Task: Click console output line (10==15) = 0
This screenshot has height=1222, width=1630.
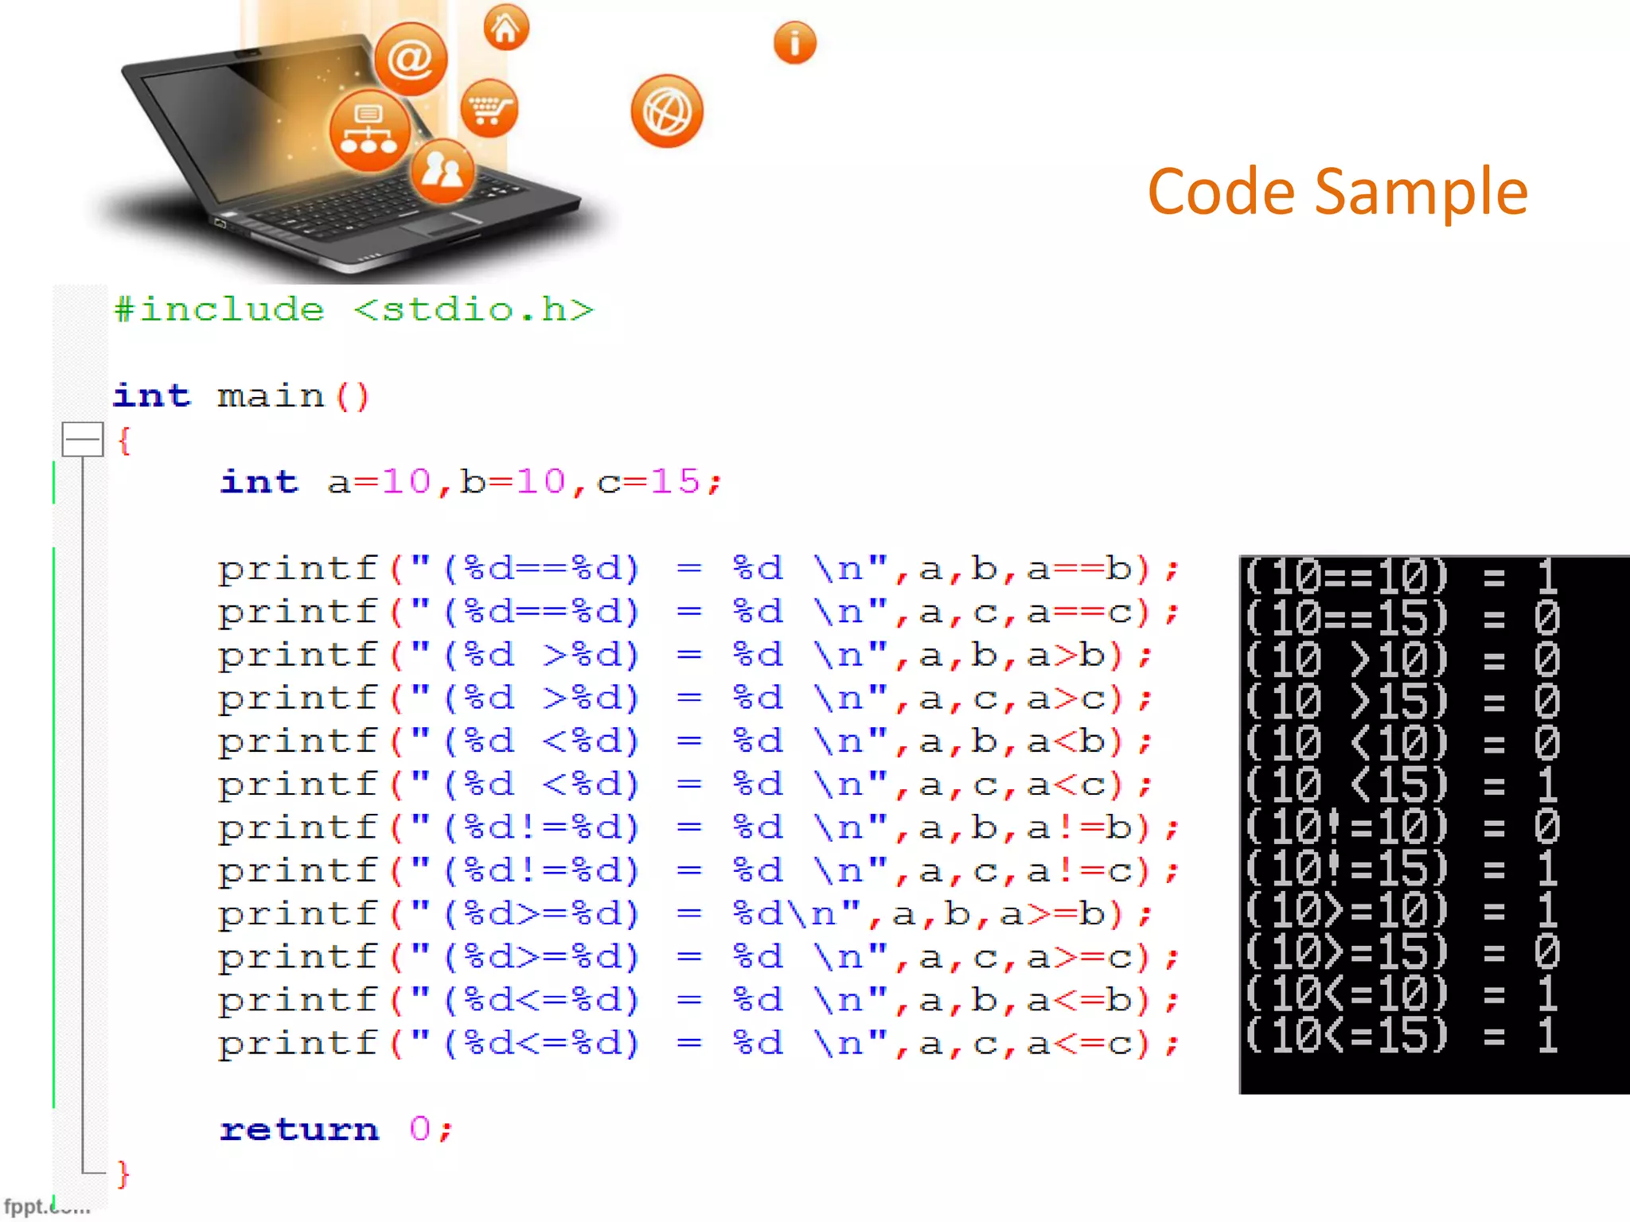Action: [1402, 617]
